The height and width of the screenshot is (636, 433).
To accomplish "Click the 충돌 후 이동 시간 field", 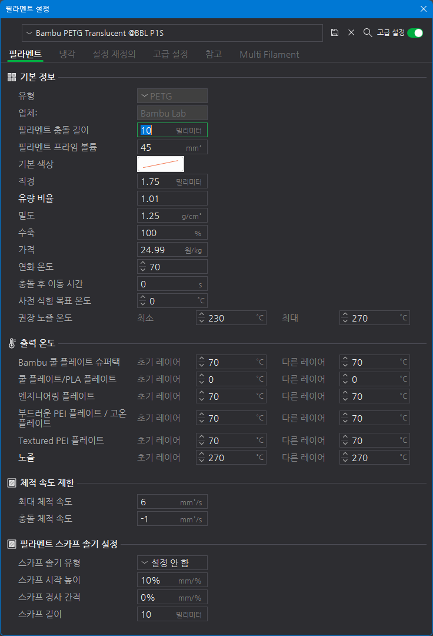I will tap(172, 283).
